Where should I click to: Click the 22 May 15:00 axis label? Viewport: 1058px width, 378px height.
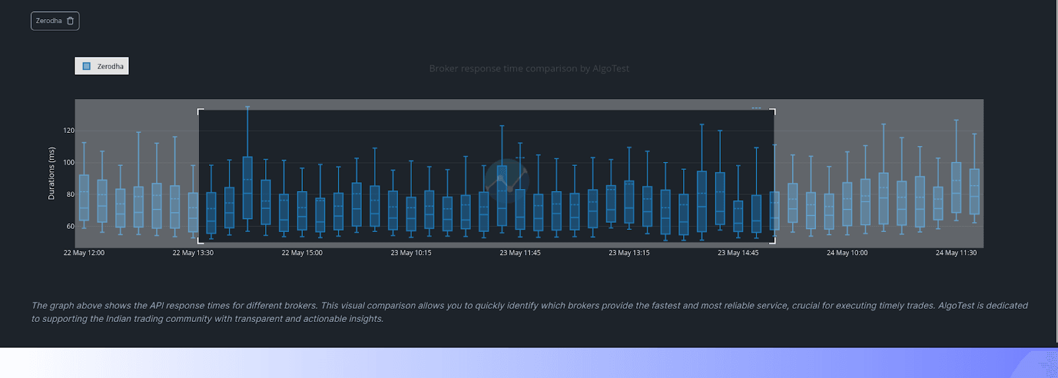[x=302, y=253]
